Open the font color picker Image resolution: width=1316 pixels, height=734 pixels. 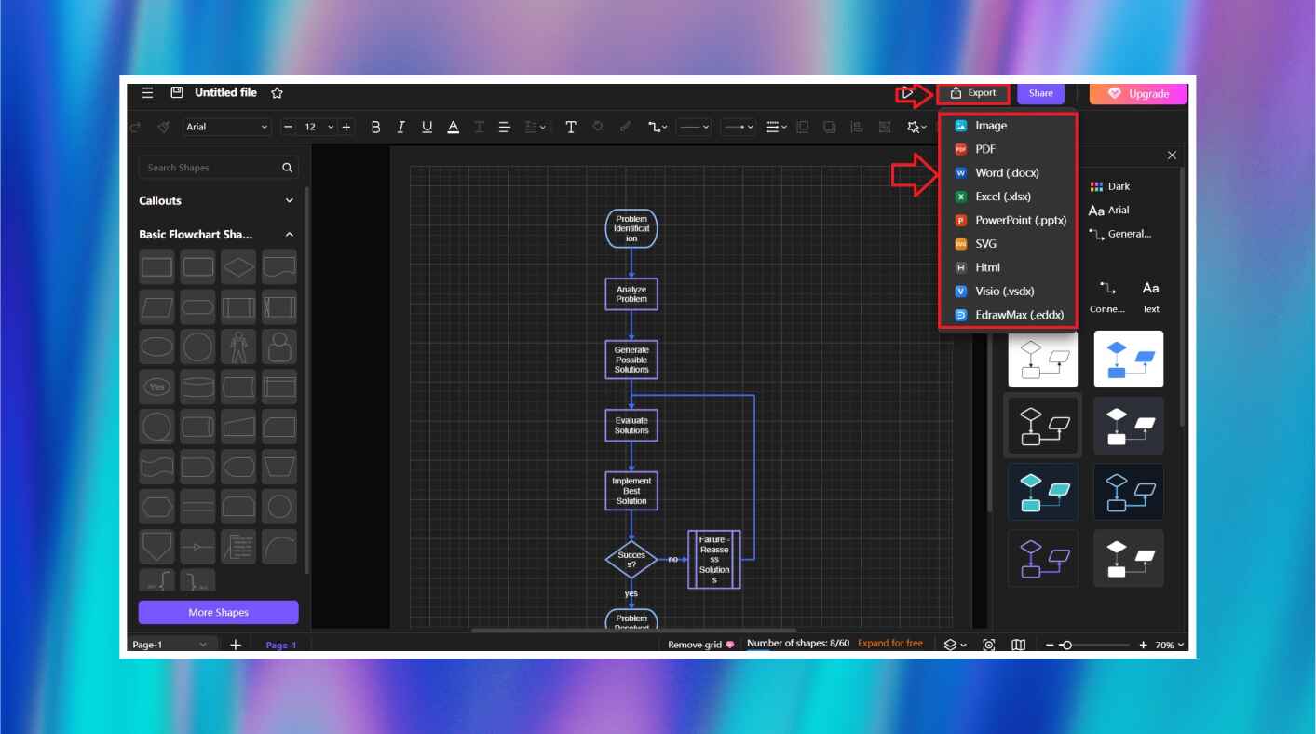pos(453,127)
